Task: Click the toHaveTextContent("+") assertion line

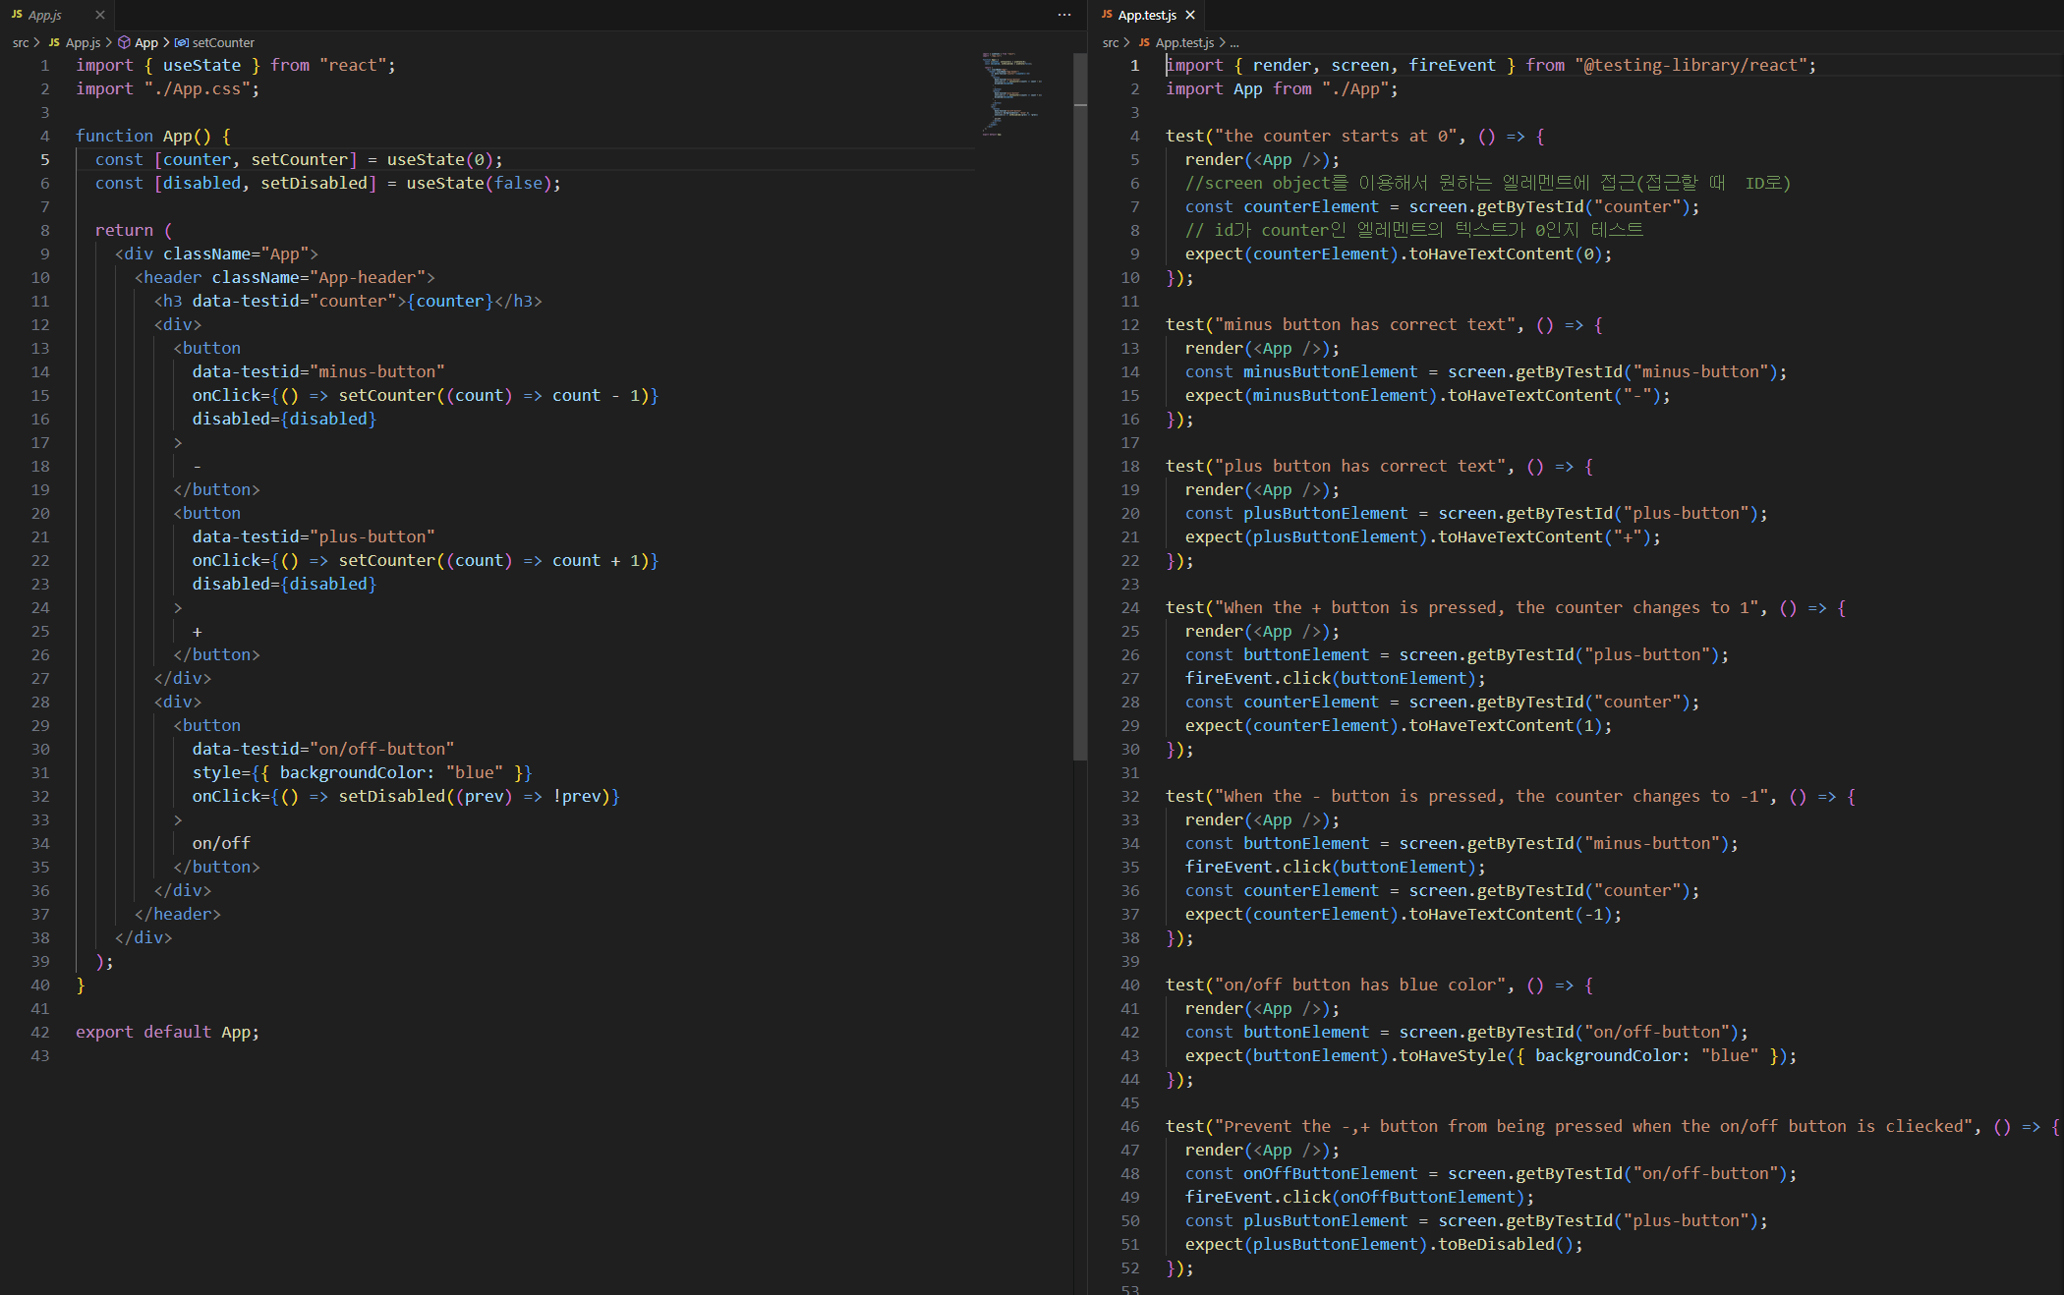Action: point(1423,536)
